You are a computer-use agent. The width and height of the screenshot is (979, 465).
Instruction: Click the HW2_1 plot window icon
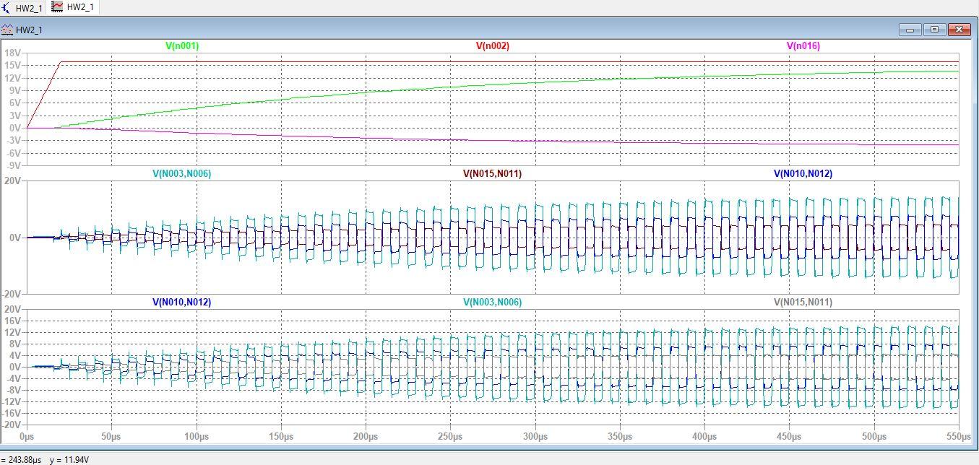(7, 30)
